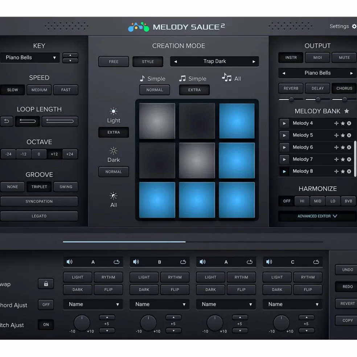Open section C Name dropdown

[x=292, y=304]
